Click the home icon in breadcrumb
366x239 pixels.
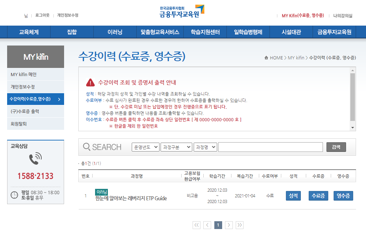tap(266, 58)
